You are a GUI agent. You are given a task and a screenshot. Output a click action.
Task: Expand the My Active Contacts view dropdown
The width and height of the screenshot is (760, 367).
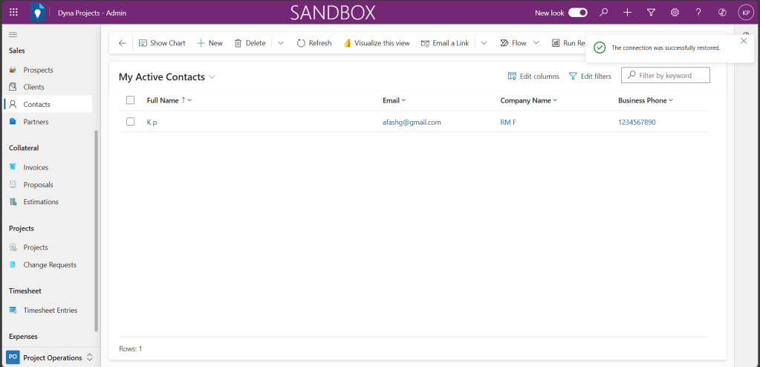click(212, 77)
